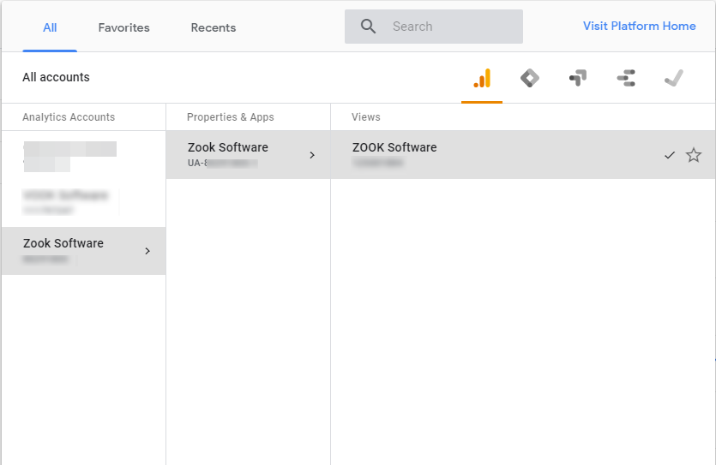Expand the Zook Software account chevron
This screenshot has width=716, height=465.
[x=147, y=251]
